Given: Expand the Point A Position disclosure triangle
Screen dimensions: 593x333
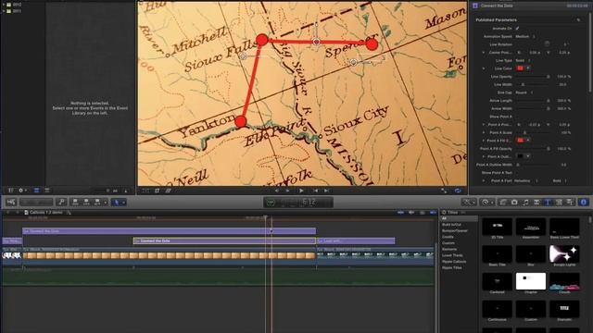Looking at the screenshot, I should pos(484,125).
